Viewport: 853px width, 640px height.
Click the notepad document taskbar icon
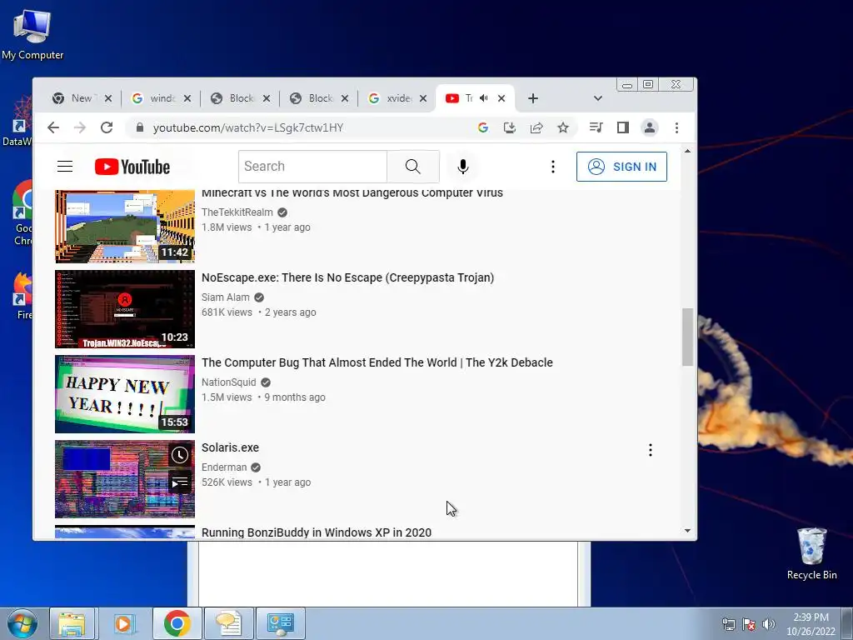[228, 623]
